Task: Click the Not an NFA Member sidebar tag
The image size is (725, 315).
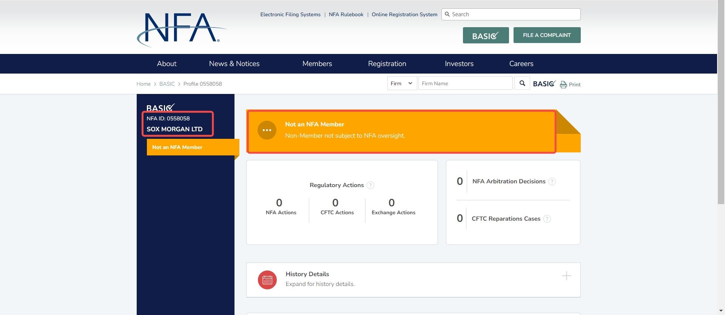Action: (x=193, y=147)
